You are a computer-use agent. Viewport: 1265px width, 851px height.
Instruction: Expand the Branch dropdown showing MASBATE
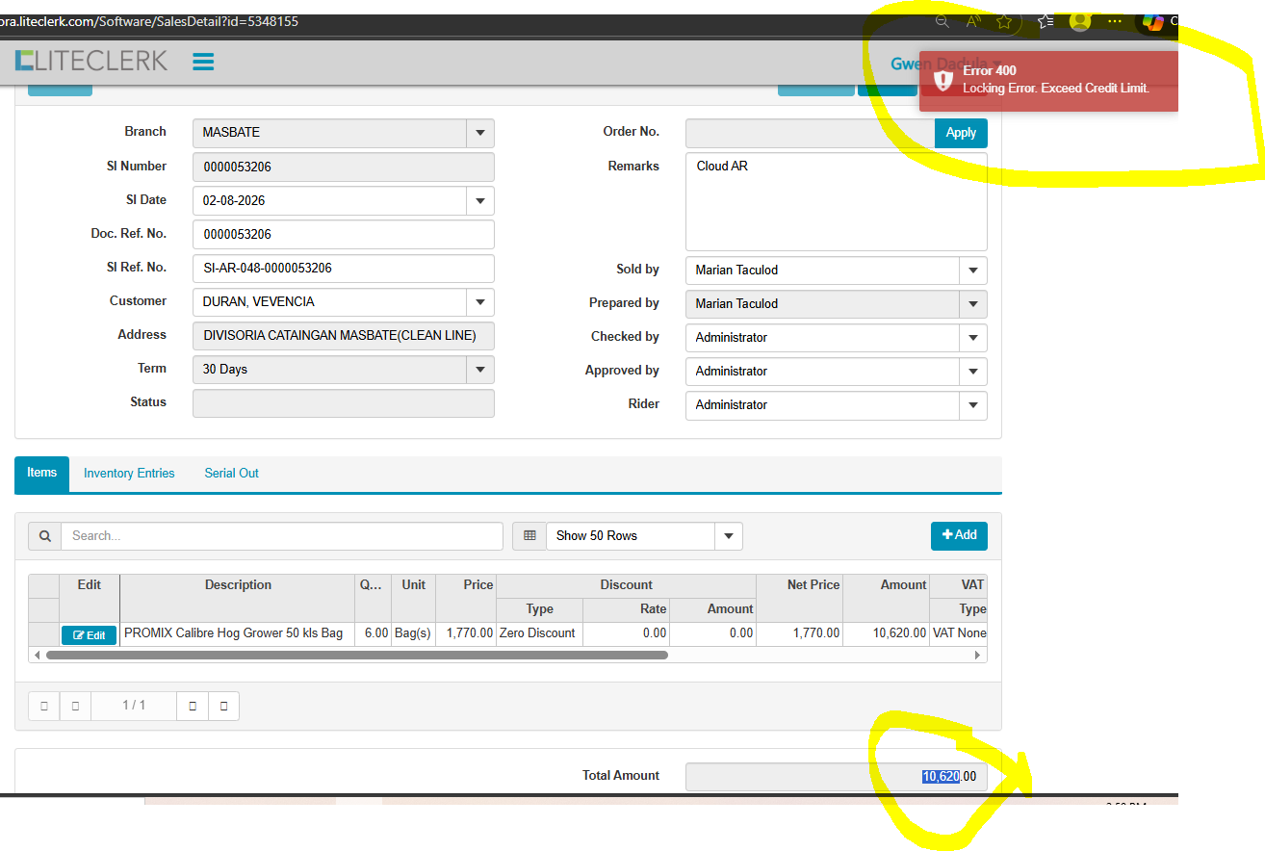click(479, 133)
